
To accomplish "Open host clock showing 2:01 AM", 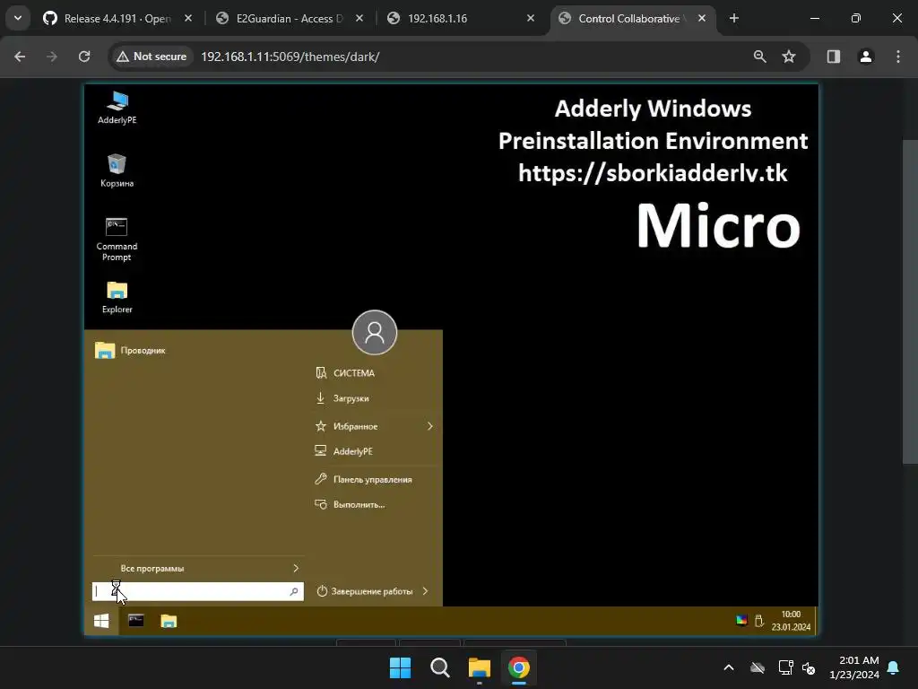I will [x=854, y=667].
